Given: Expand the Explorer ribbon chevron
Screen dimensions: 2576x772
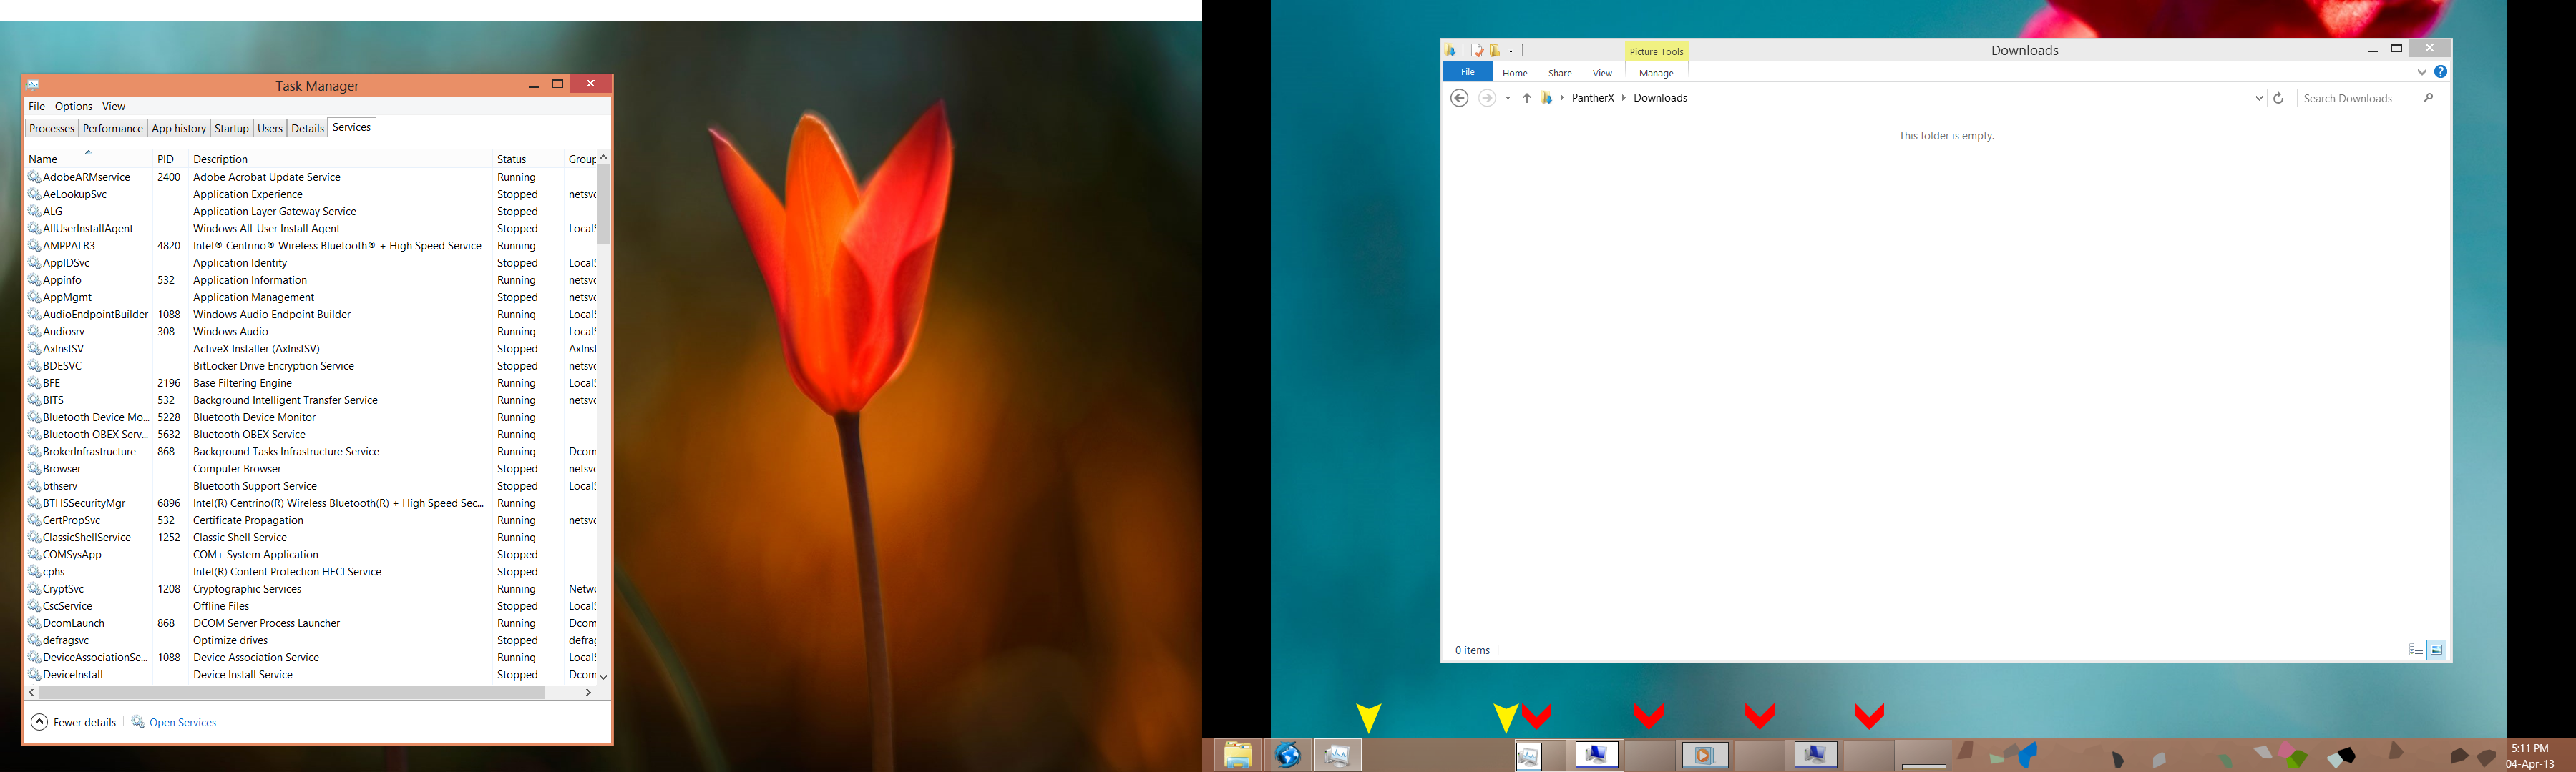Looking at the screenshot, I should click(x=2421, y=72).
